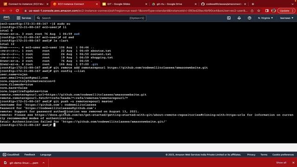Go back in browser history
This screenshot has width=297, height=167.
4,11
